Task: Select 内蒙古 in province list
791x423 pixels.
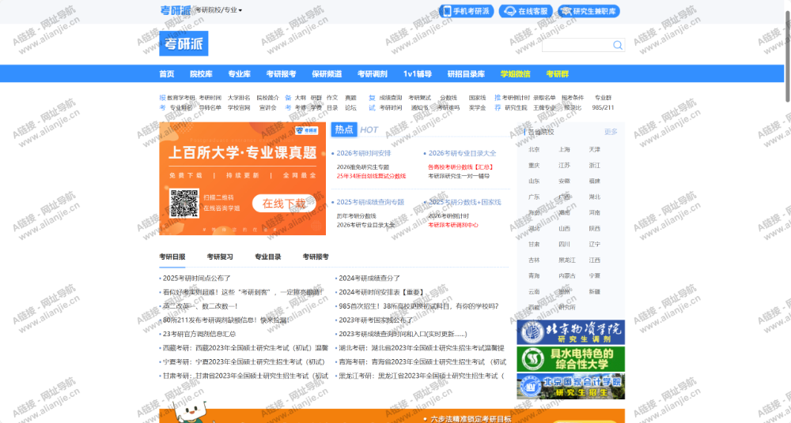Action: pyautogui.click(x=567, y=276)
